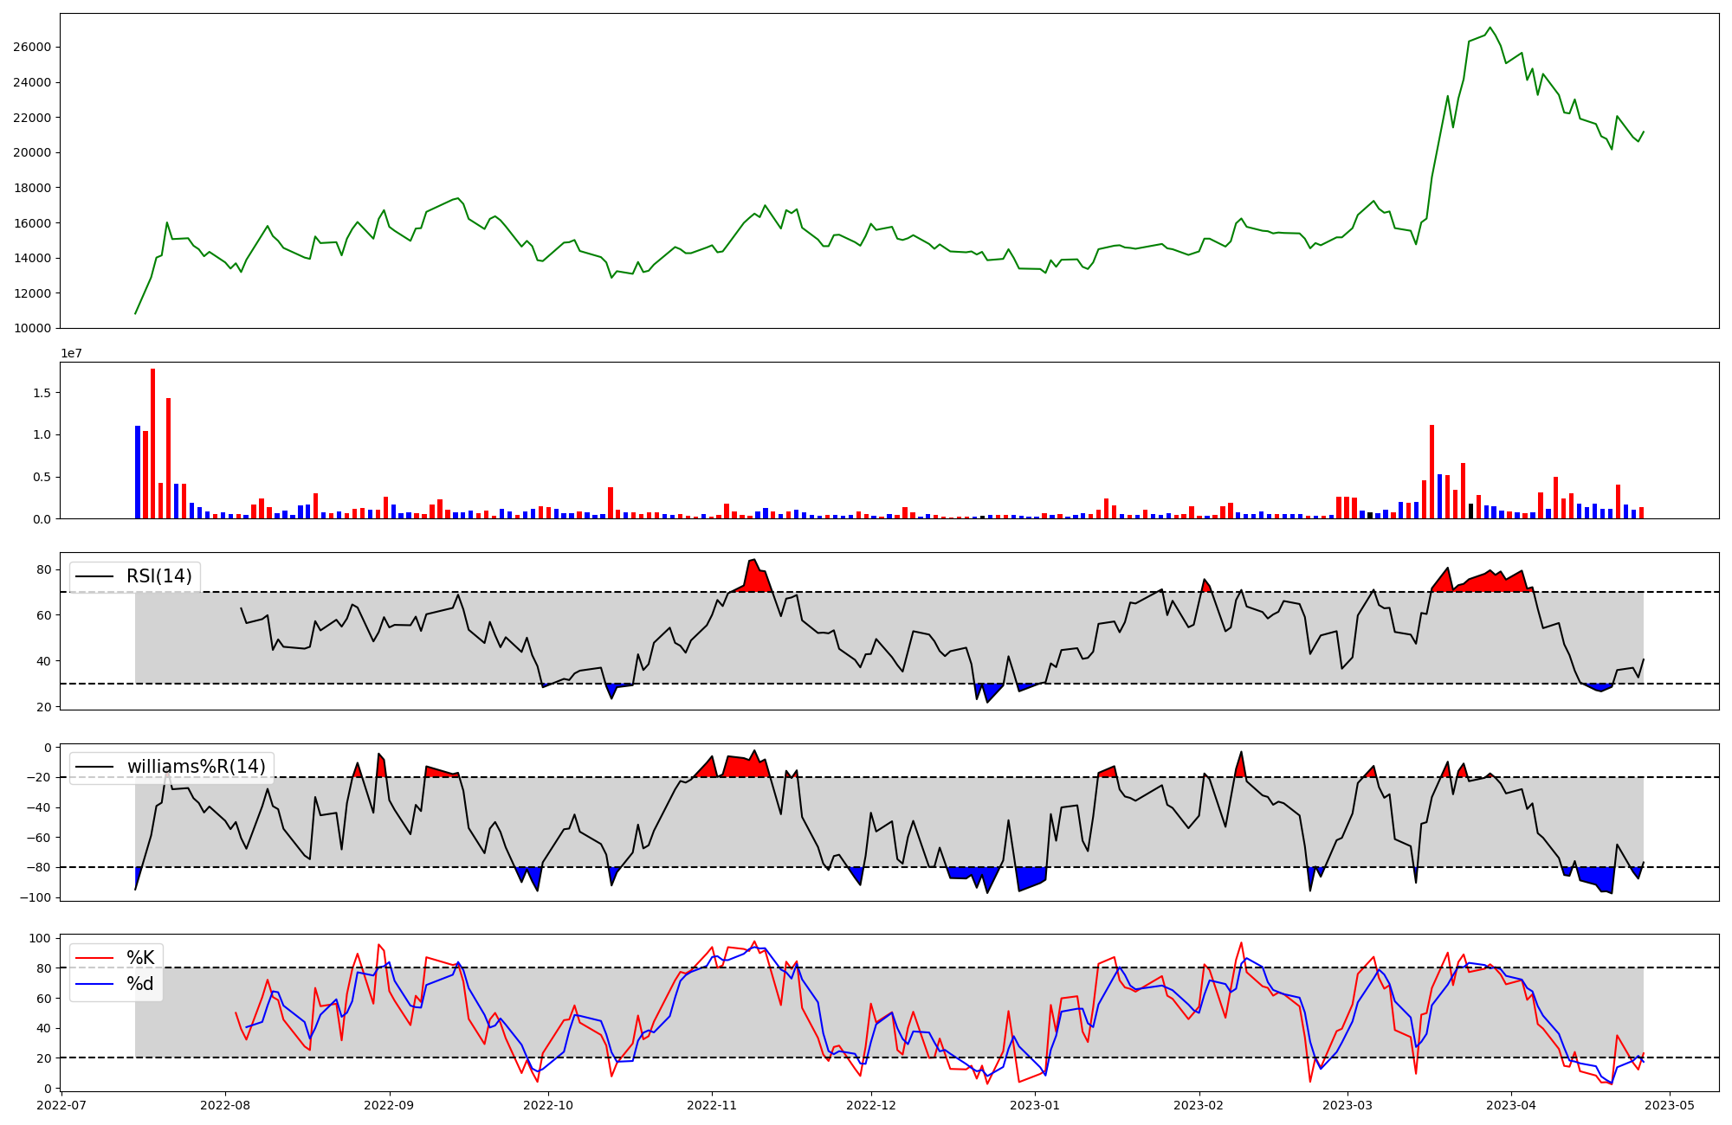This screenshot has width=1732, height=1125.
Task: Click the 10000 price axis label
Action: pyautogui.click(x=31, y=328)
